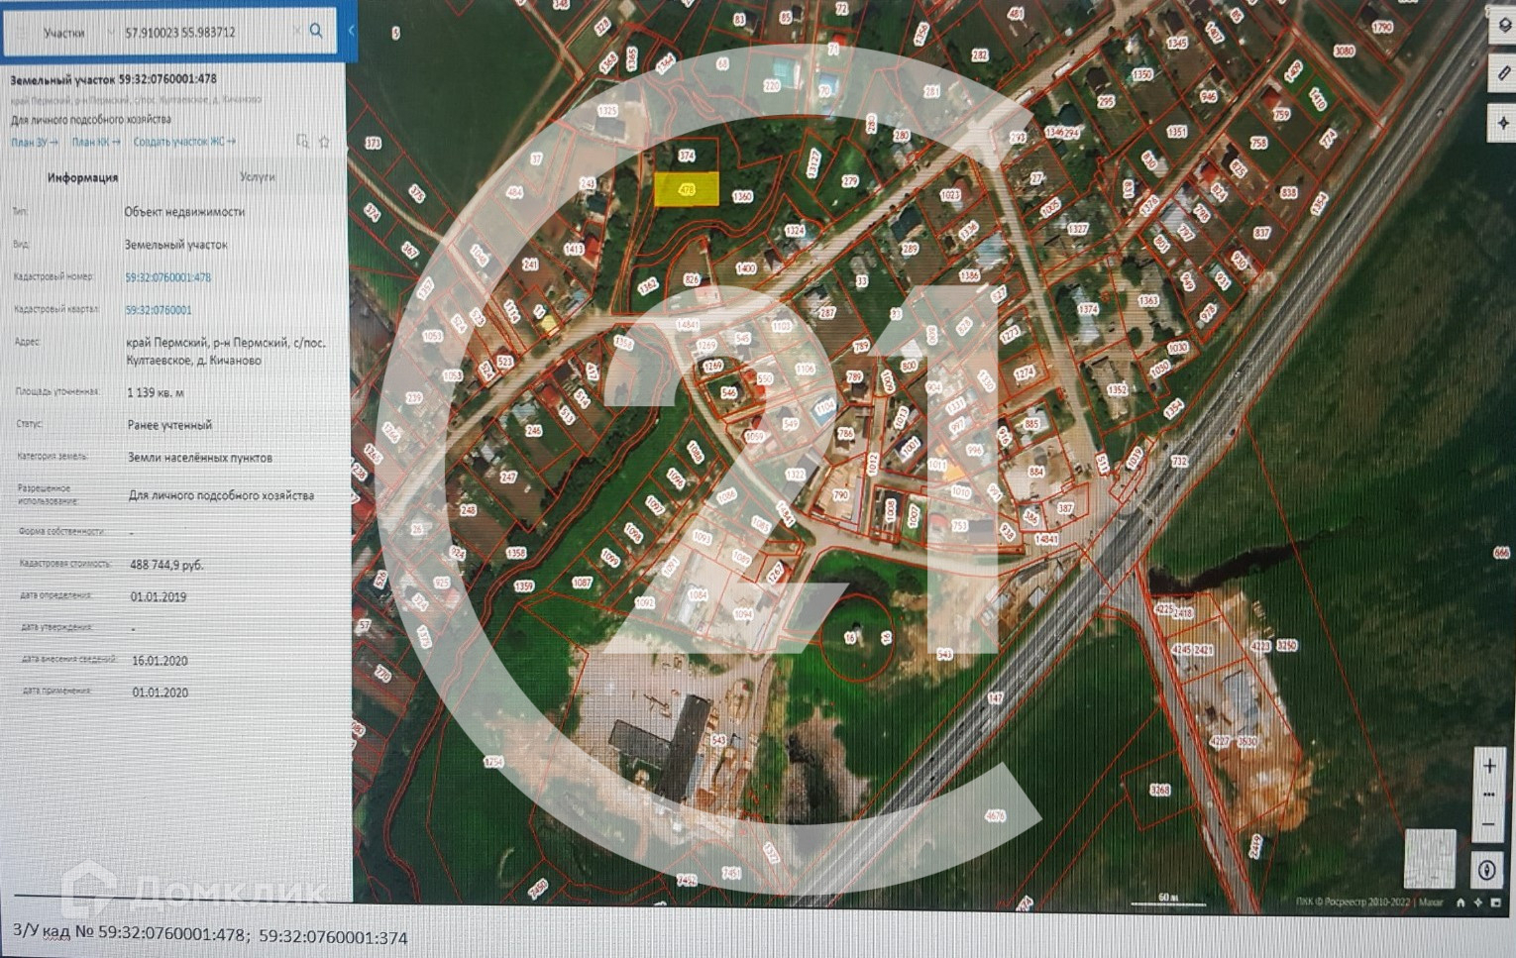Collapse the info side panel arrow
This screenshot has width=1516, height=958.
tap(352, 31)
